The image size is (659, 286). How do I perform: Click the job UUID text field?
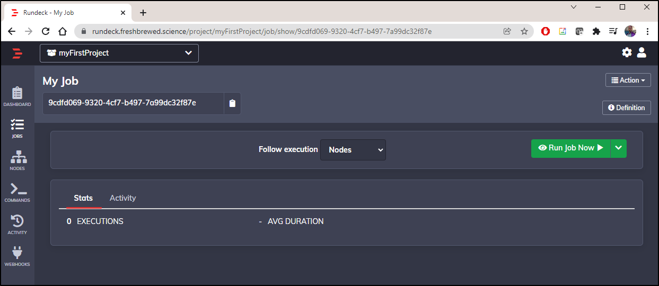coord(133,103)
